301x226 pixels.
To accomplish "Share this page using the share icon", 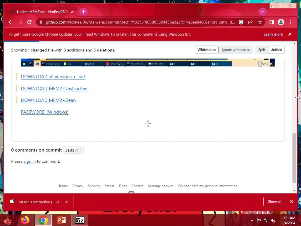I will (250, 22).
